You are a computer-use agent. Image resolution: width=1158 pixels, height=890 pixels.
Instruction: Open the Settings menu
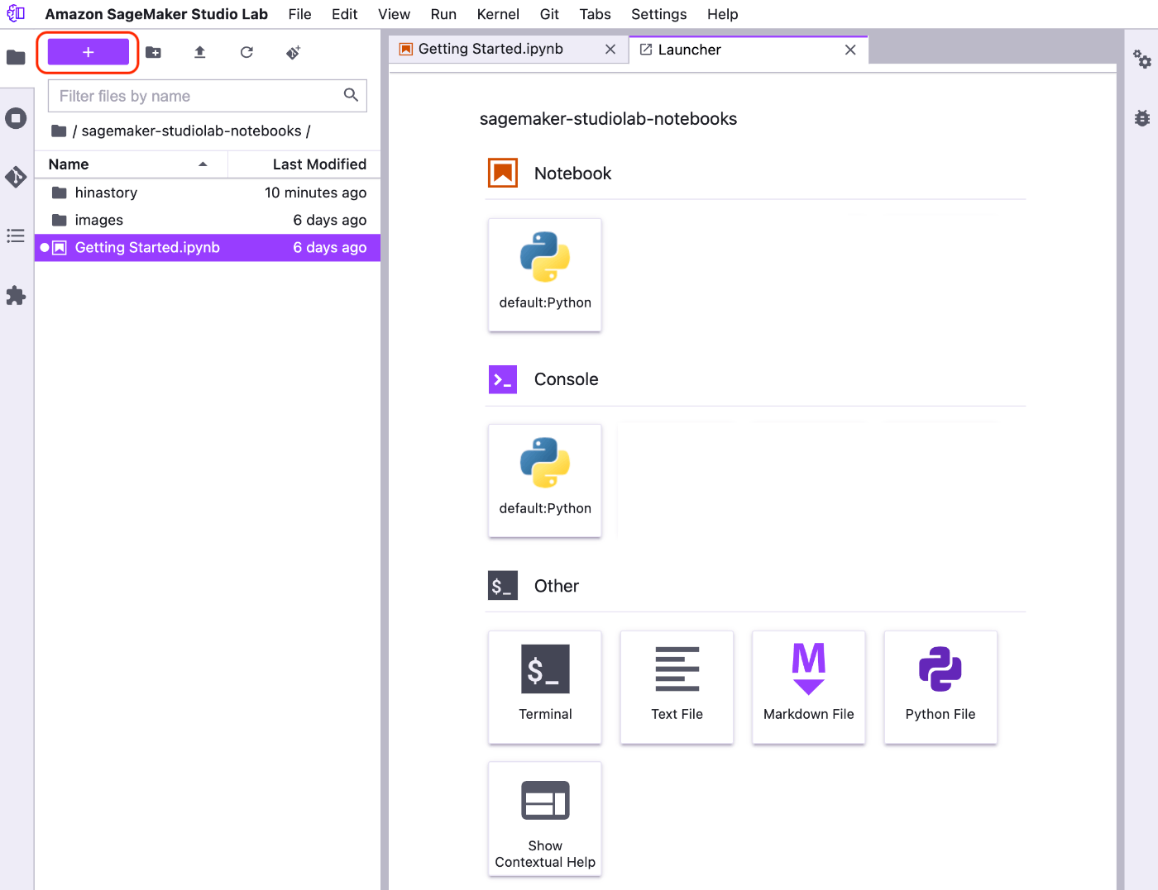point(658,14)
